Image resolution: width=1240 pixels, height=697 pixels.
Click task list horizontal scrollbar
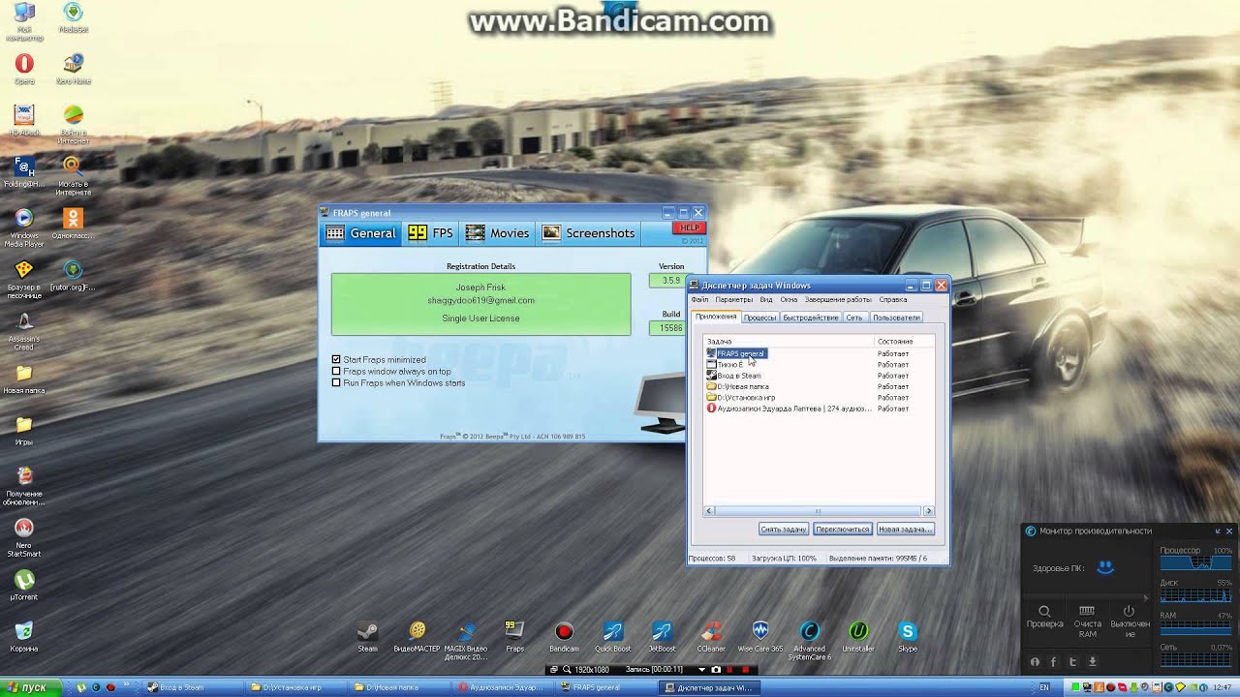819,511
